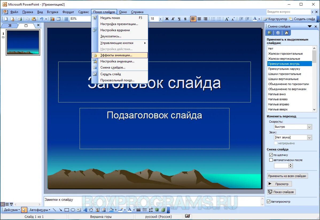The height and width of the screenshot is (220, 320).
Task: Apply underline formatting (Ч)
Action: tap(179, 19)
